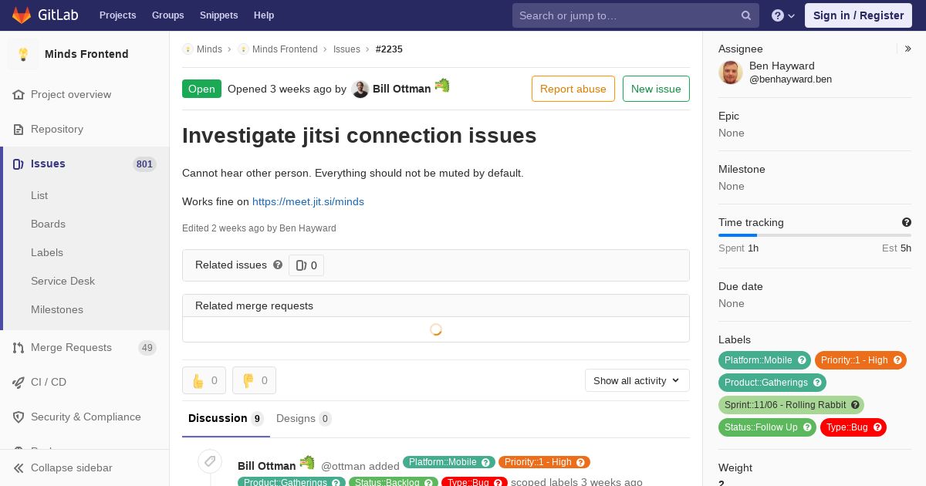
Task: Click the New issue button
Action: click(656, 89)
